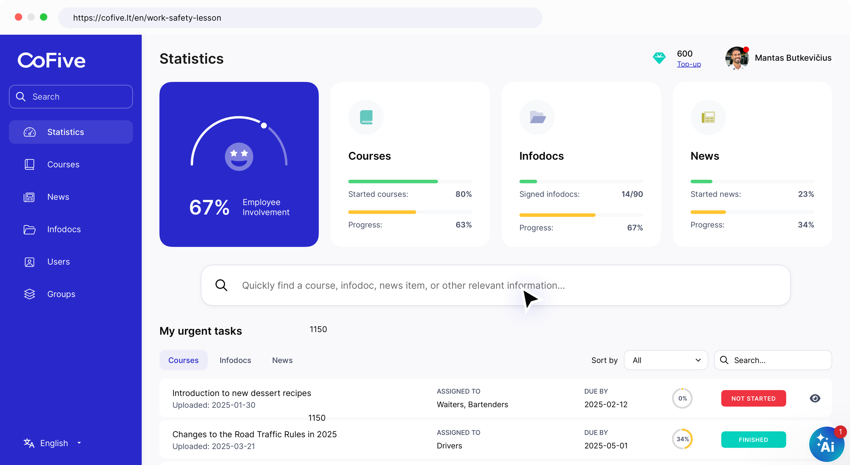Click the News newspaper icon in stats card

[708, 117]
